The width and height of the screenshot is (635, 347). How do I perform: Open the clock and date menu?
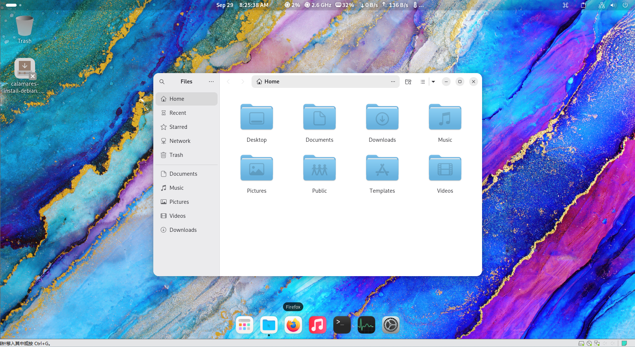[242, 5]
